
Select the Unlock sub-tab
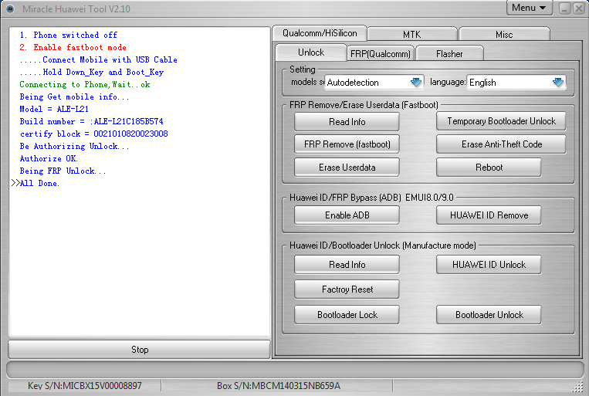[311, 52]
